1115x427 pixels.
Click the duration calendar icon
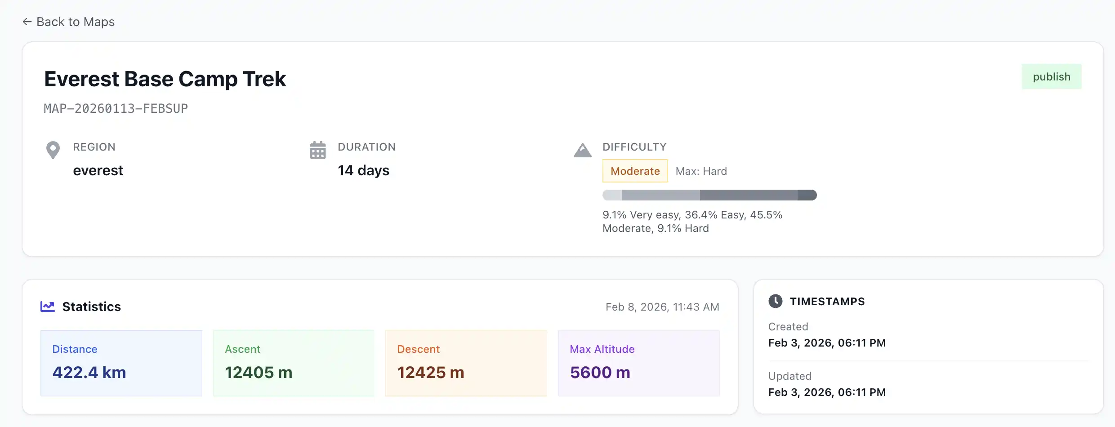[317, 150]
